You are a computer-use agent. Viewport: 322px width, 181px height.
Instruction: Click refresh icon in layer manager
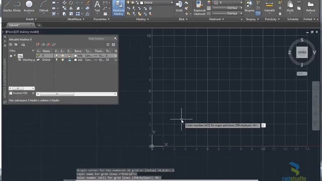108,44
